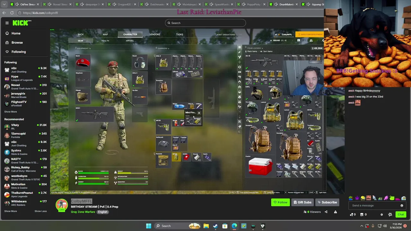Unmute the OxFive Stream tab audio
Image resolution: width=411 pixels, height=231 pixels.
click(18, 4)
